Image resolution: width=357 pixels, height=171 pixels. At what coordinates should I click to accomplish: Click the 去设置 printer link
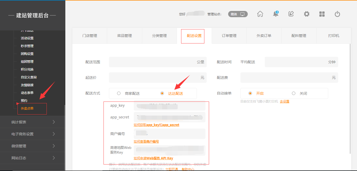pyautogui.click(x=284, y=102)
